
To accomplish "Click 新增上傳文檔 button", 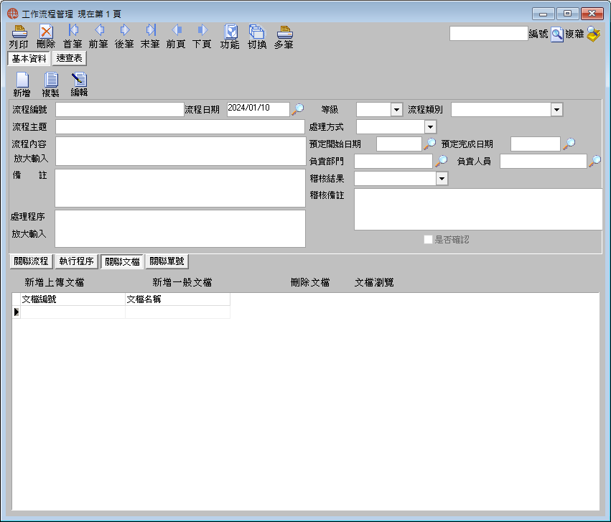I will (54, 282).
